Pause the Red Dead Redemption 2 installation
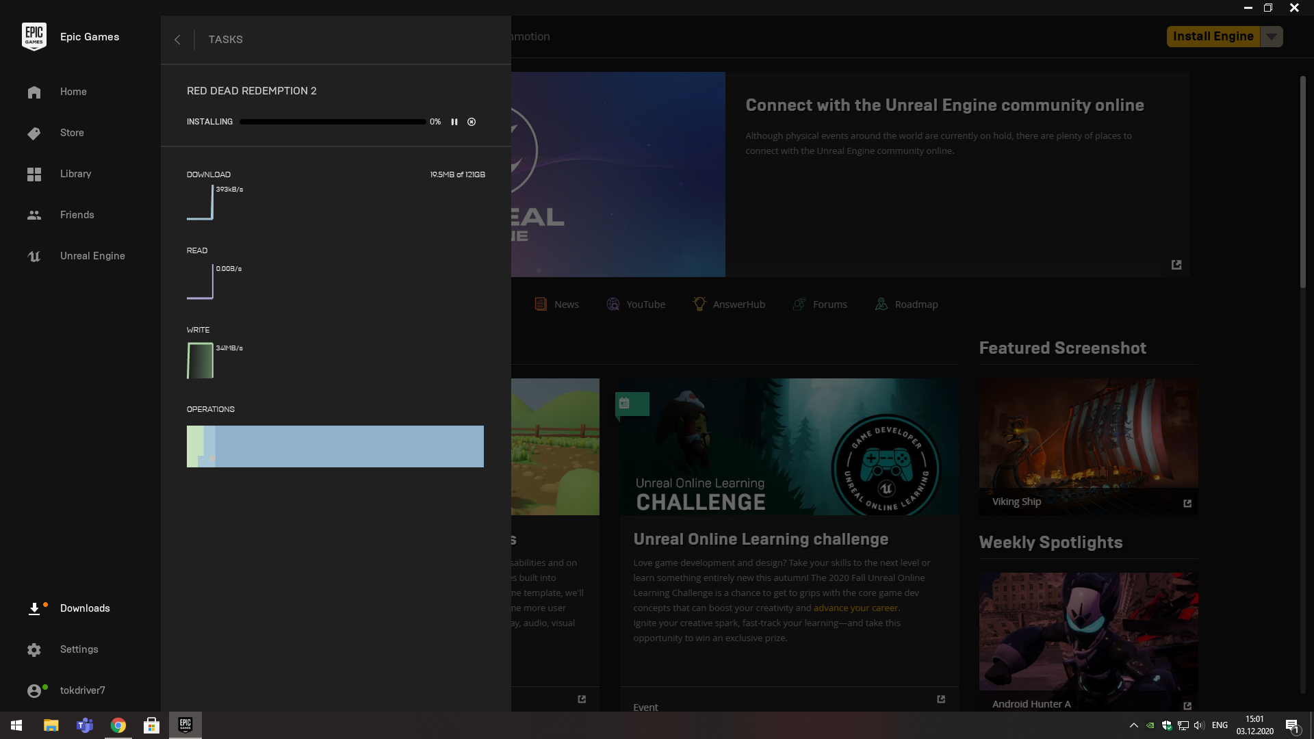This screenshot has height=739, width=1314. (x=454, y=122)
